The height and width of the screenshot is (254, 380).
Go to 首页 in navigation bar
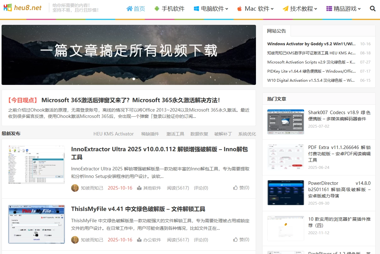tap(136, 9)
